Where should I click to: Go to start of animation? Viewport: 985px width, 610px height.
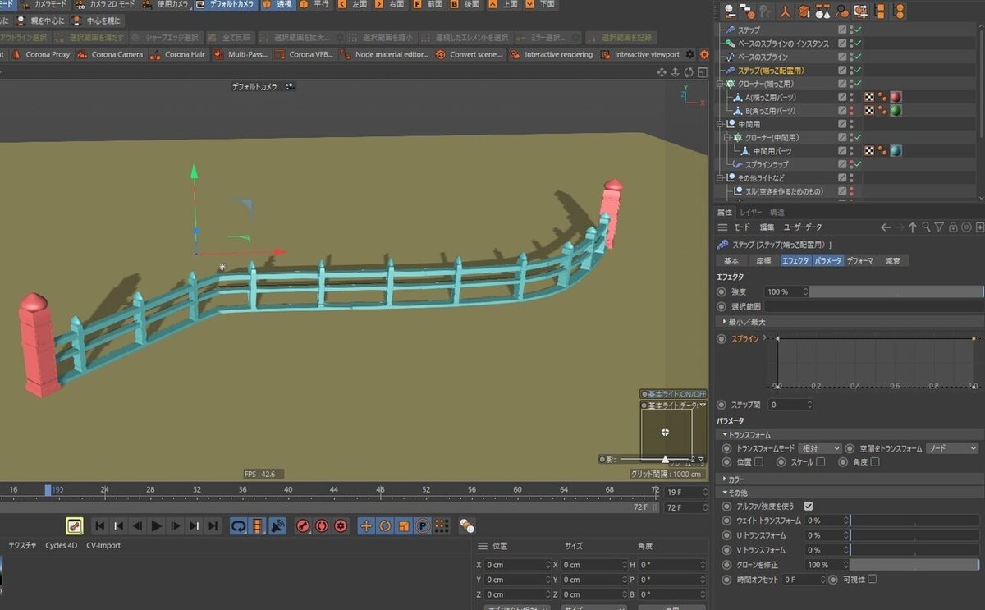point(99,525)
